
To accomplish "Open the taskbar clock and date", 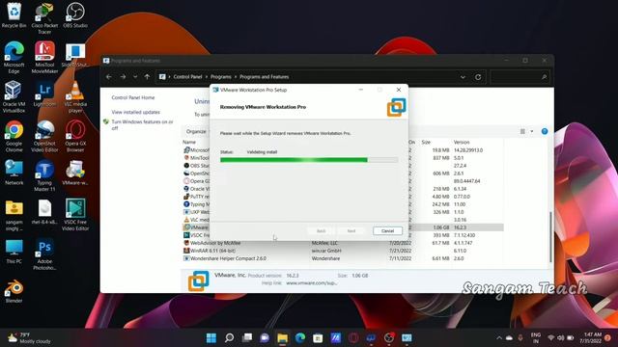I will point(590,338).
